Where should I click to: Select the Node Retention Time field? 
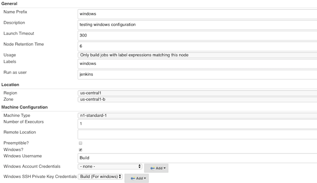tap(197, 46)
